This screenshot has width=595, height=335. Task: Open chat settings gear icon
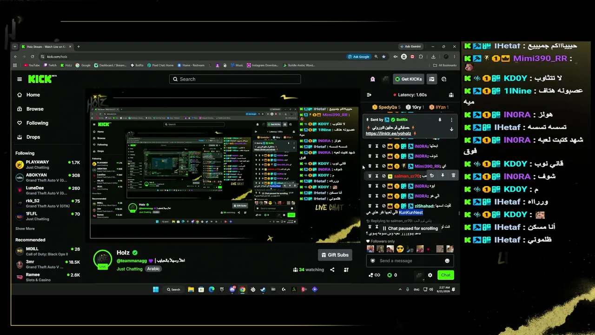[430, 275]
